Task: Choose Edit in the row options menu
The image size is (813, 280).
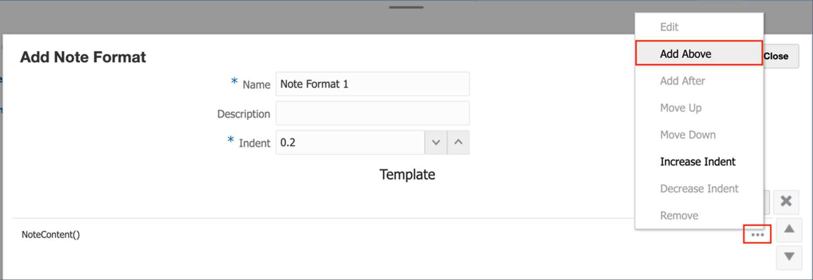Action: [x=669, y=27]
